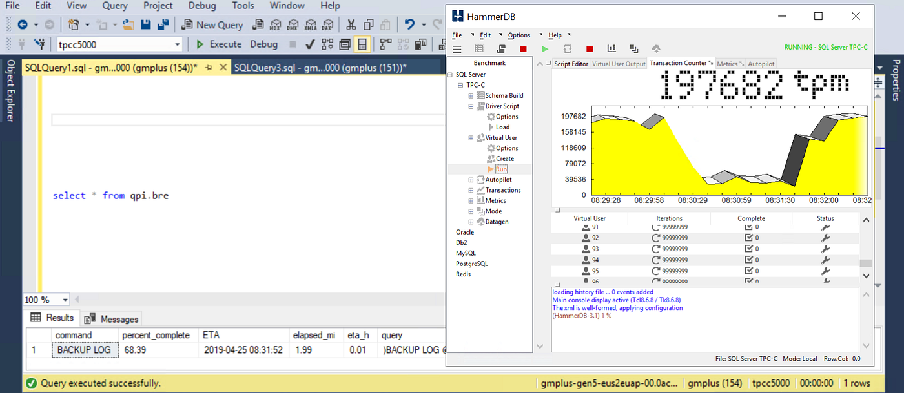Select the red stop icon to halt virtual users

(588, 48)
